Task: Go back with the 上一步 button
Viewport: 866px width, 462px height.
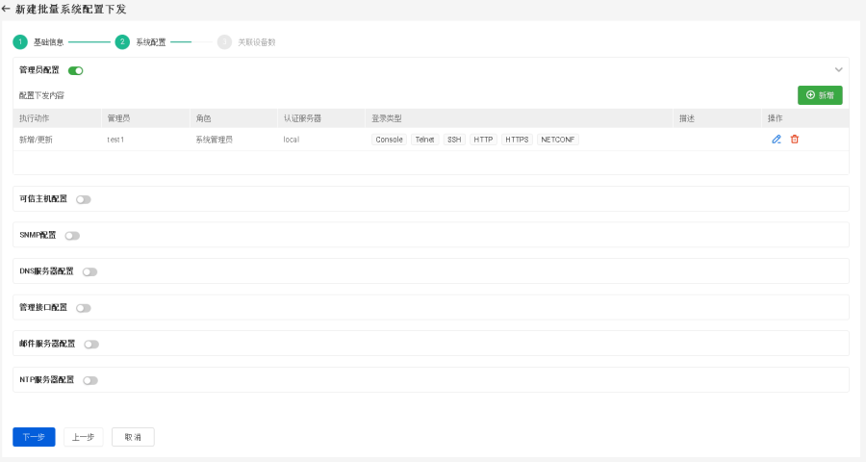Action: click(x=84, y=437)
